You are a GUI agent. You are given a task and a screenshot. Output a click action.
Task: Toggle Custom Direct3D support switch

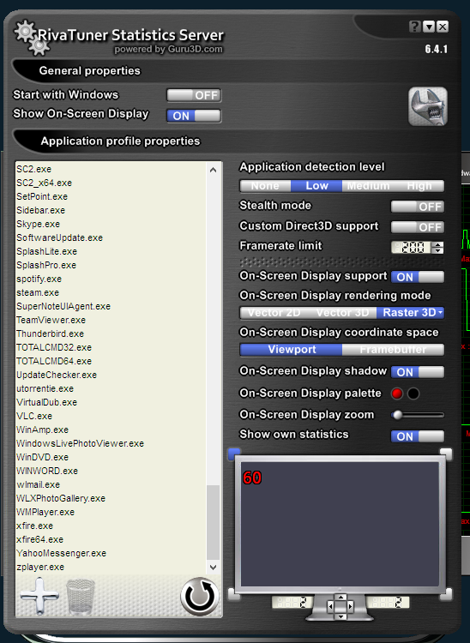pos(418,227)
